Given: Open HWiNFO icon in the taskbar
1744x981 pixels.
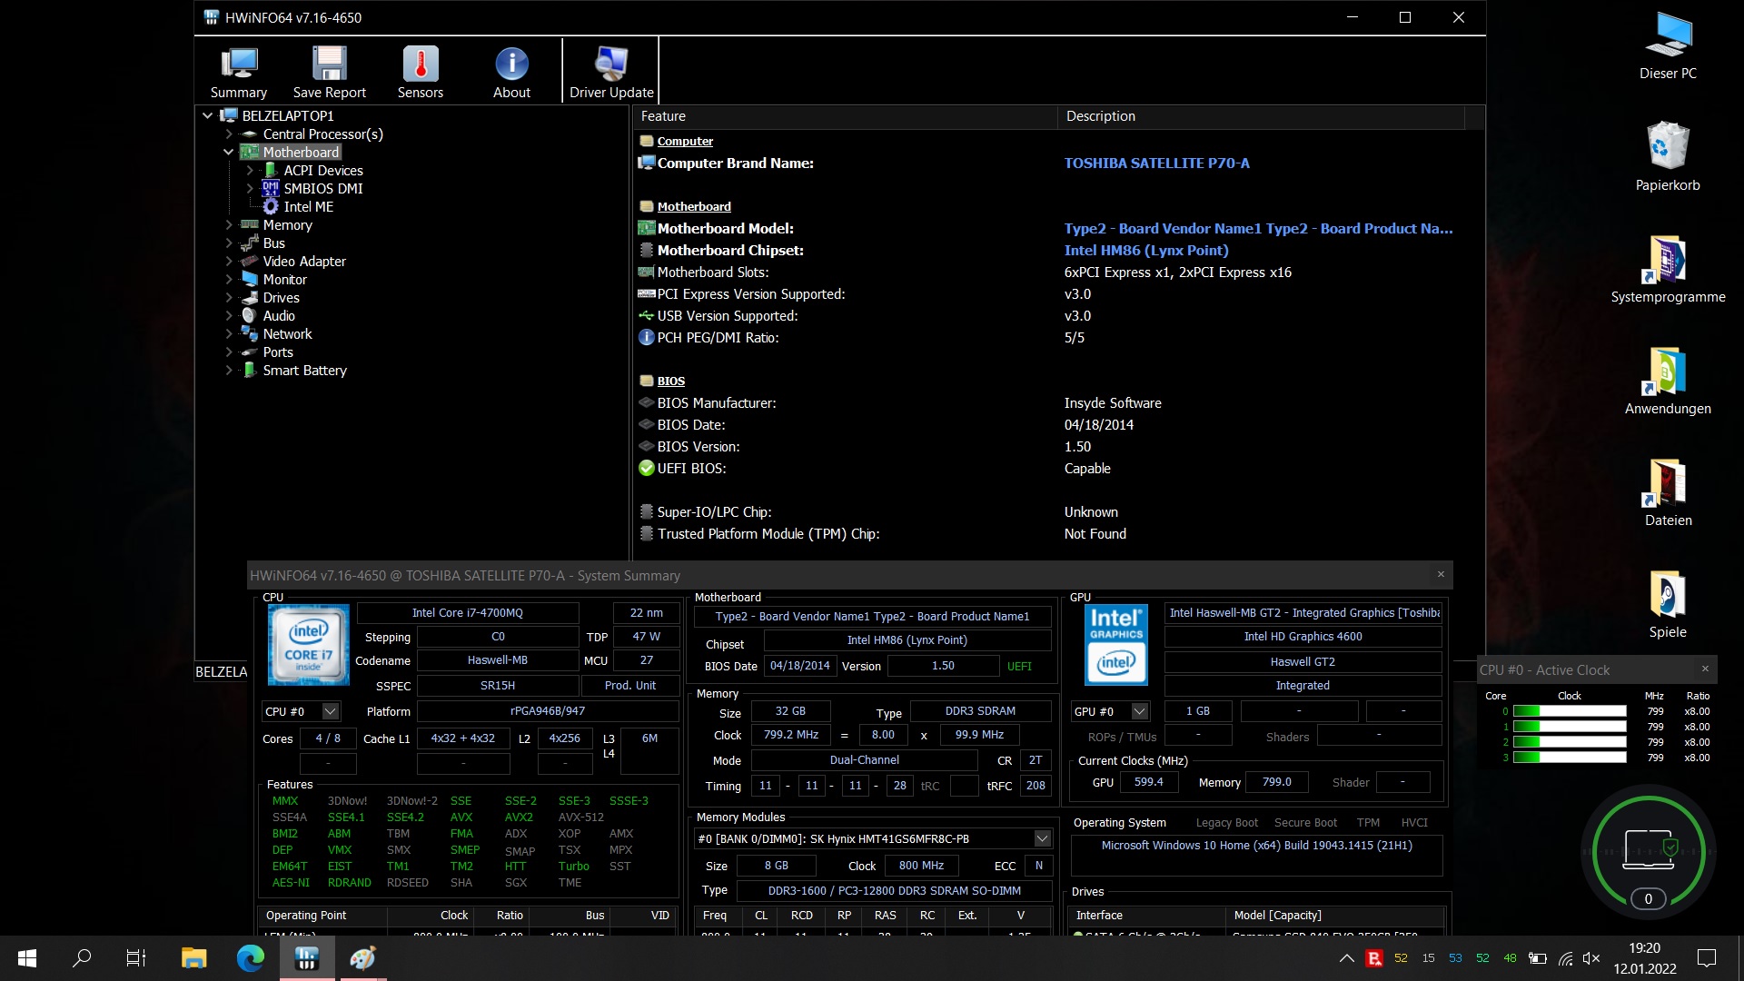Looking at the screenshot, I should (306, 957).
